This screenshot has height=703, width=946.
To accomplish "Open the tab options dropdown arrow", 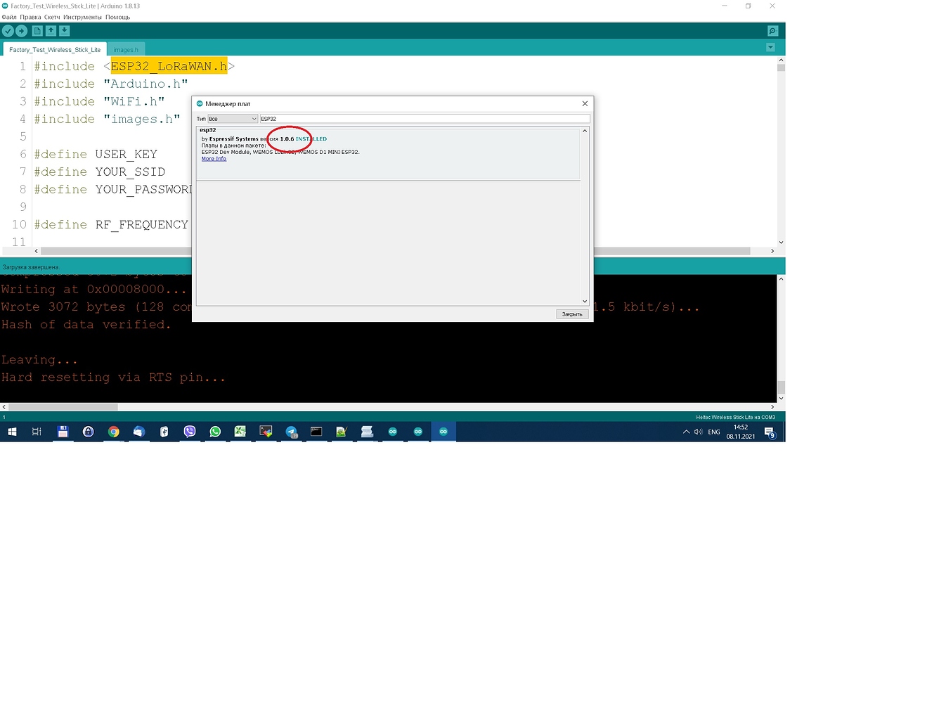I will click(770, 48).
